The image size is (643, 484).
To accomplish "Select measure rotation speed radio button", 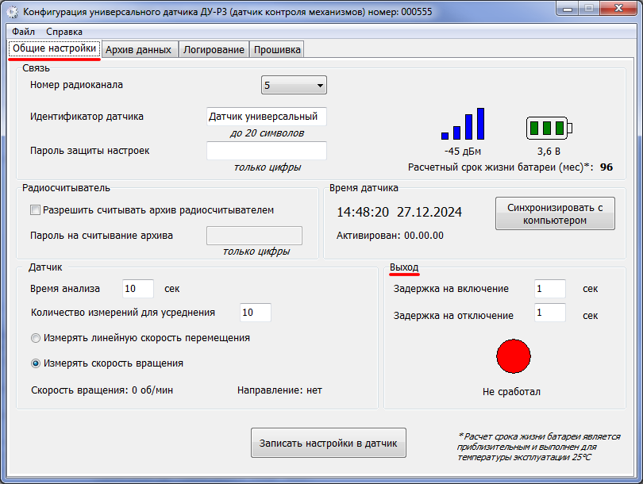I will pyautogui.click(x=36, y=363).
